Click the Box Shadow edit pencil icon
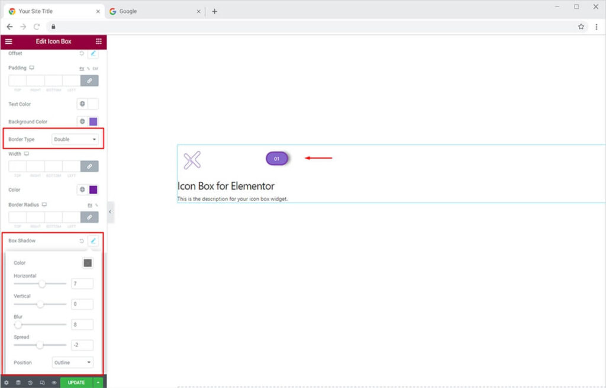The width and height of the screenshot is (606, 388). [93, 241]
